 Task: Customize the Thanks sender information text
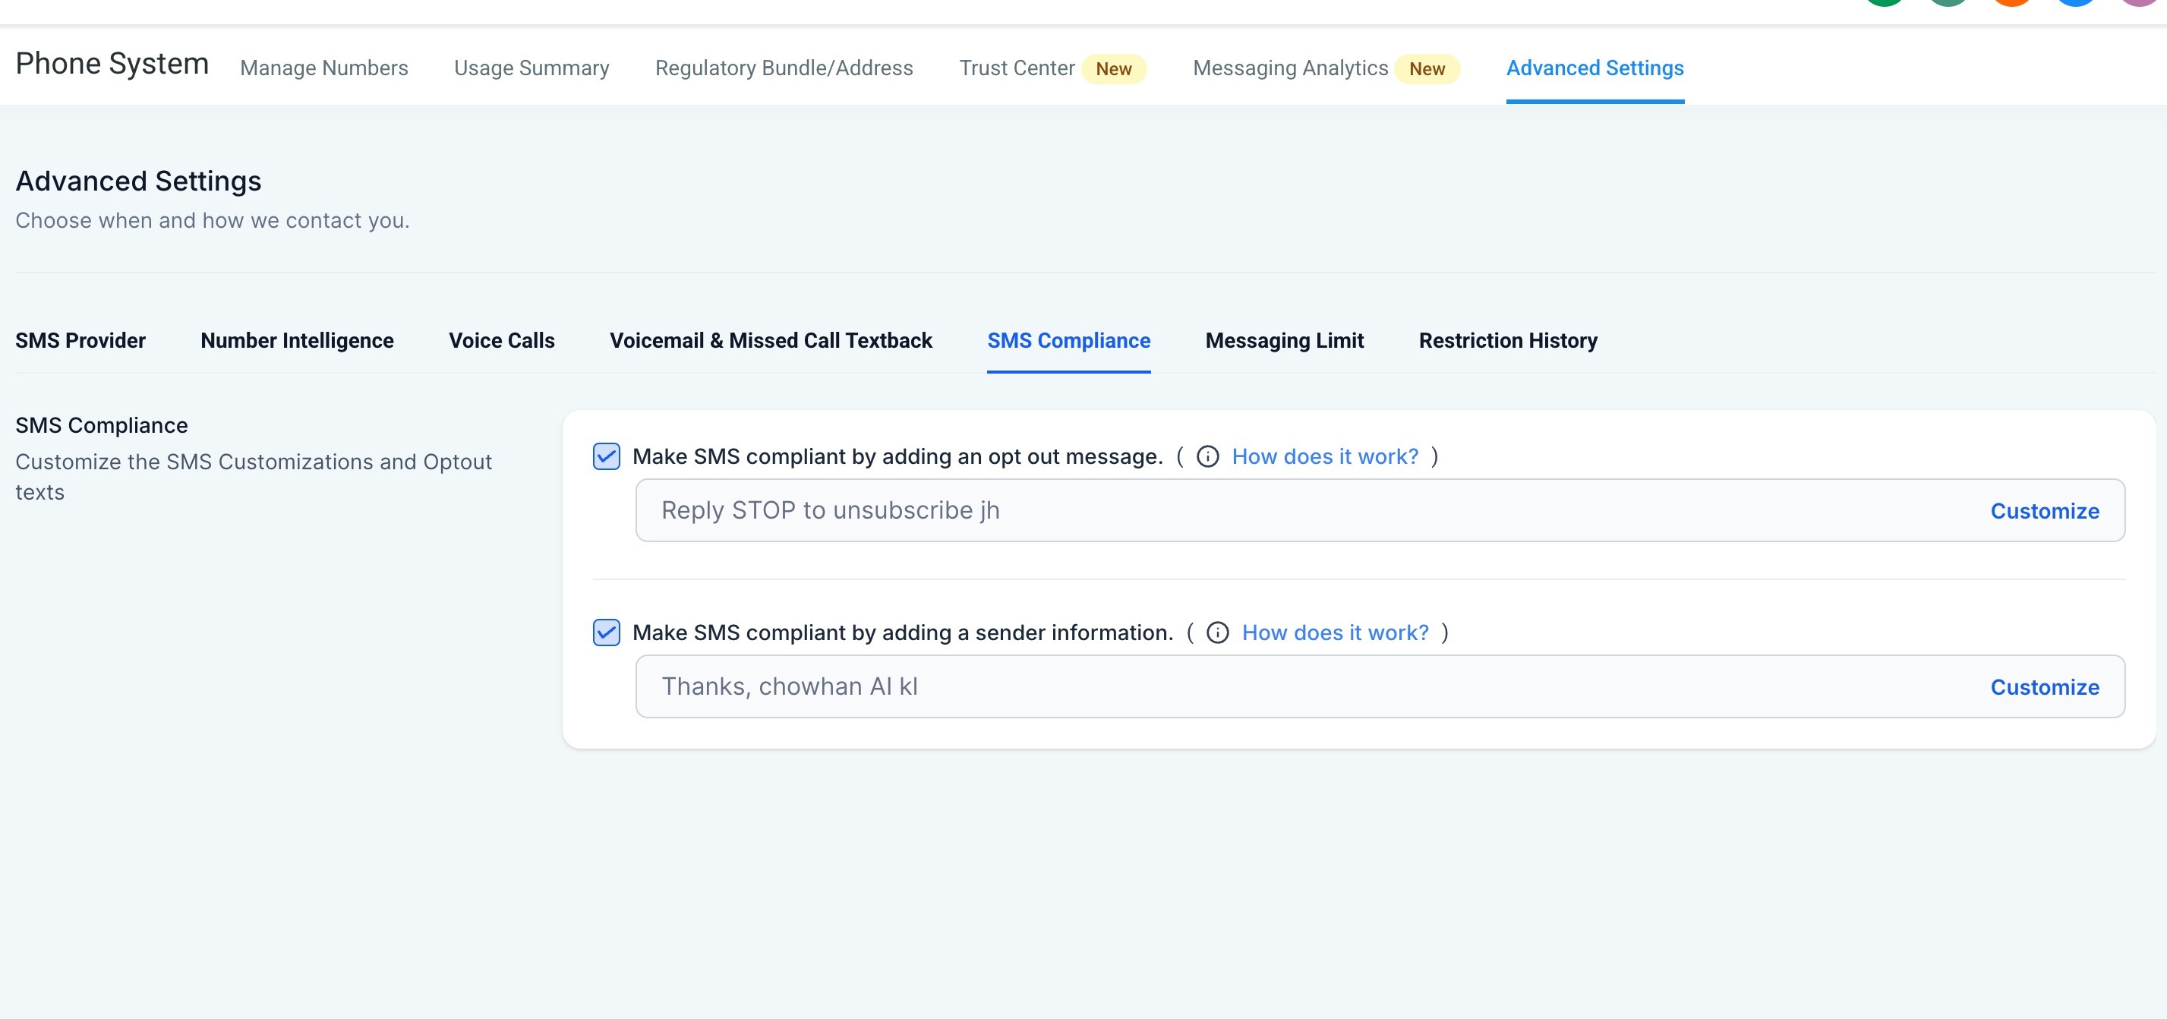(2043, 686)
